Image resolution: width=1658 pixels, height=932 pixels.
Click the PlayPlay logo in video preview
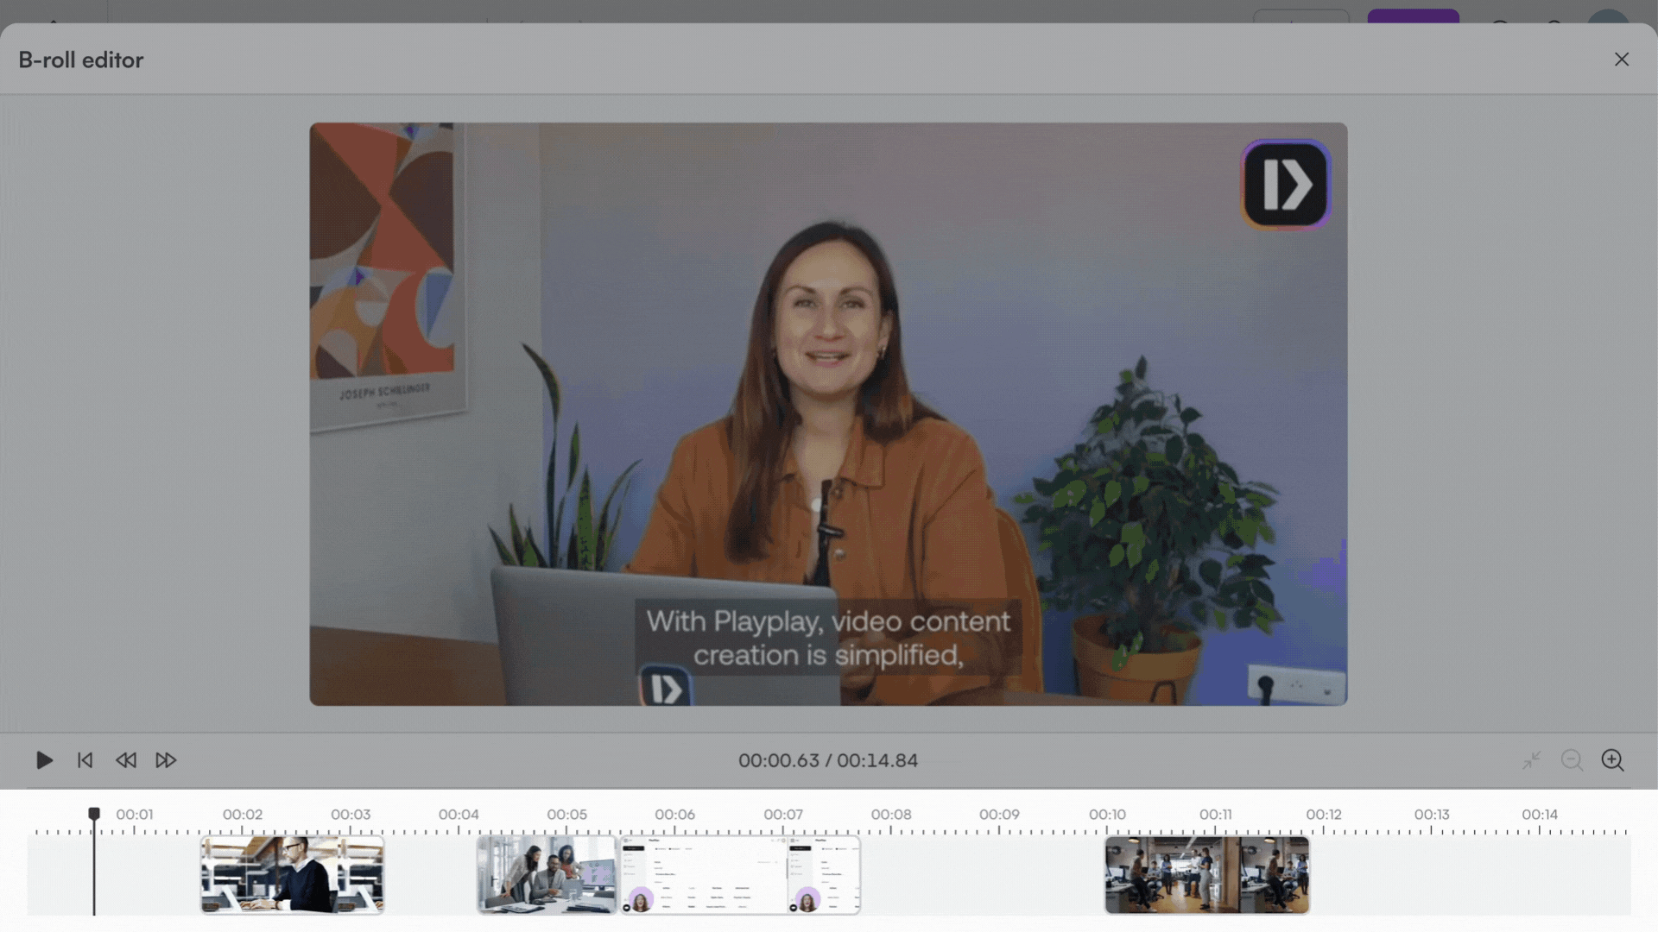coord(1285,185)
